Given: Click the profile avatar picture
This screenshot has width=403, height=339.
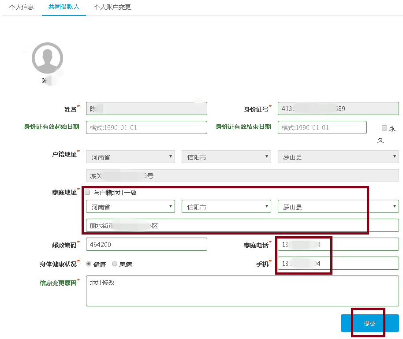Looking at the screenshot, I should [47, 58].
